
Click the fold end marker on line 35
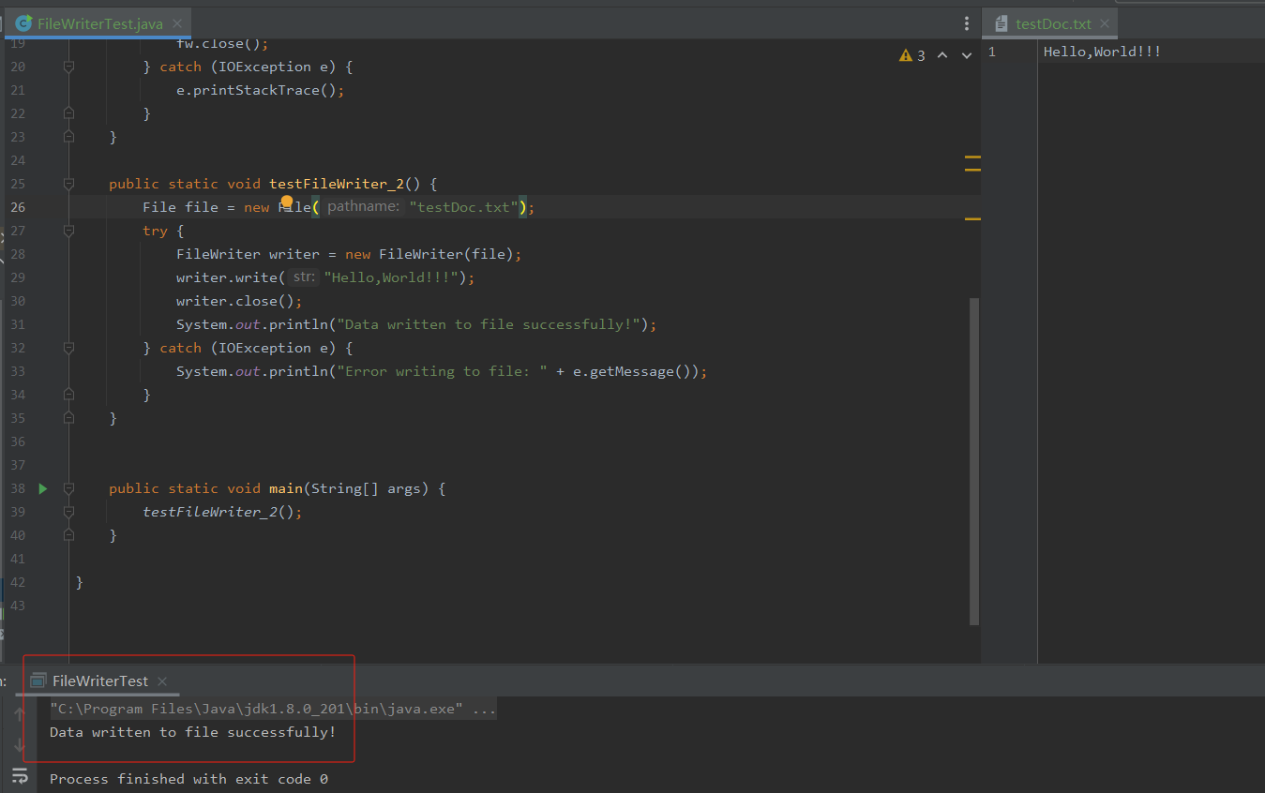tap(68, 418)
